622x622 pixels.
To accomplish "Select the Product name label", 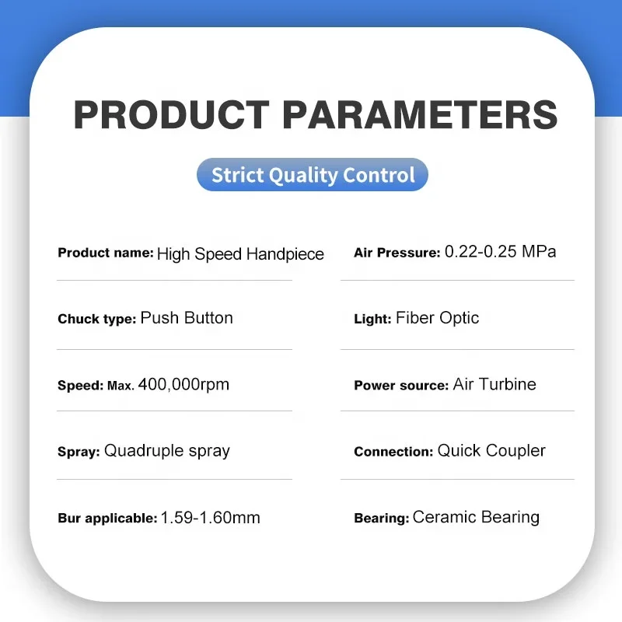I will click(105, 253).
